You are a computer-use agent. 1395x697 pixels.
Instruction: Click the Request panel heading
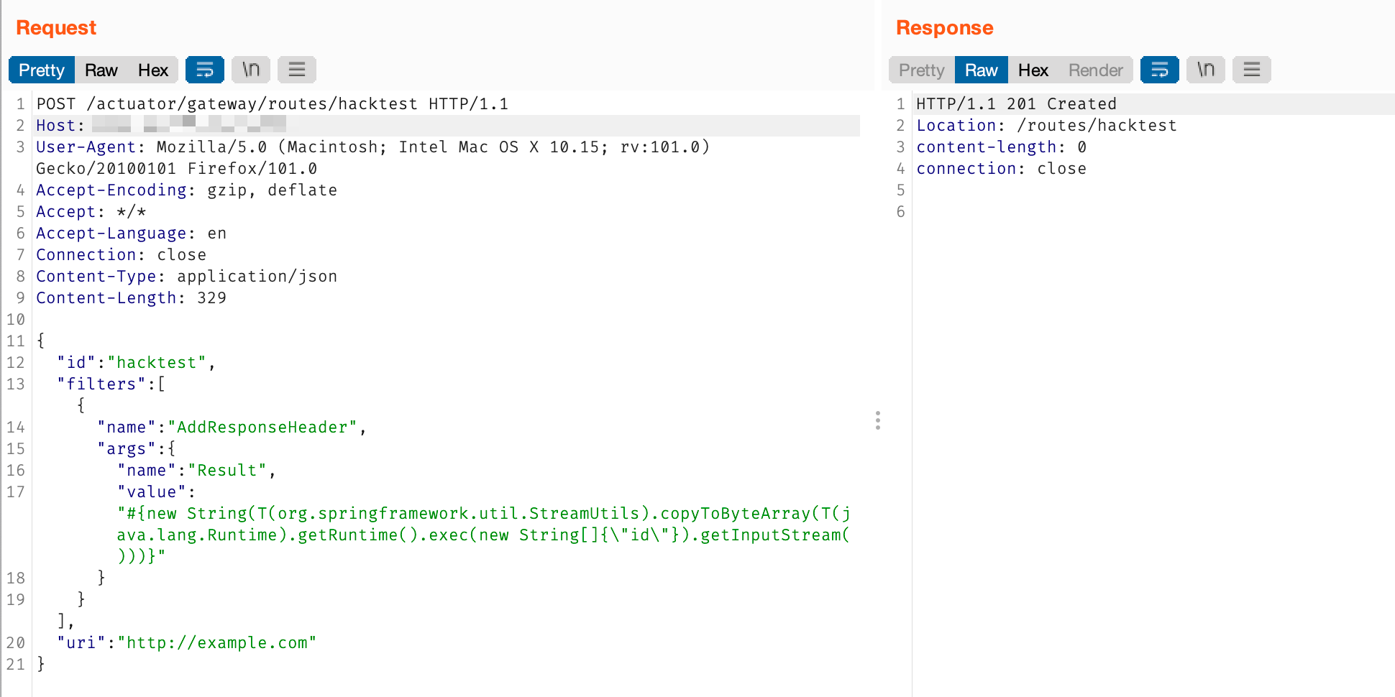[x=56, y=27]
